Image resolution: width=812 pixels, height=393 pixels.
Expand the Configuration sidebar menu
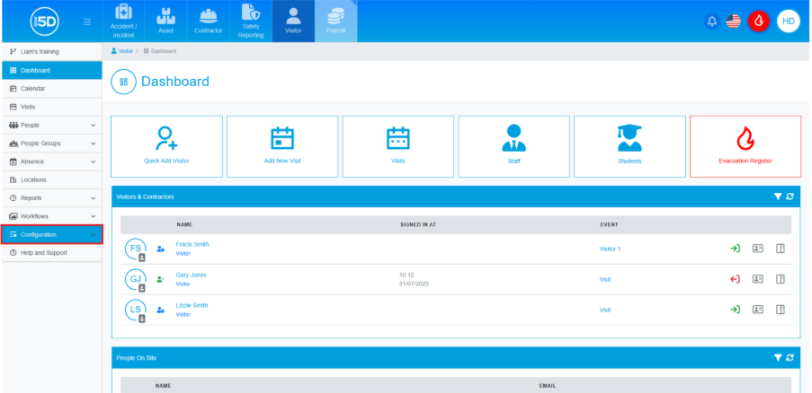coord(52,234)
